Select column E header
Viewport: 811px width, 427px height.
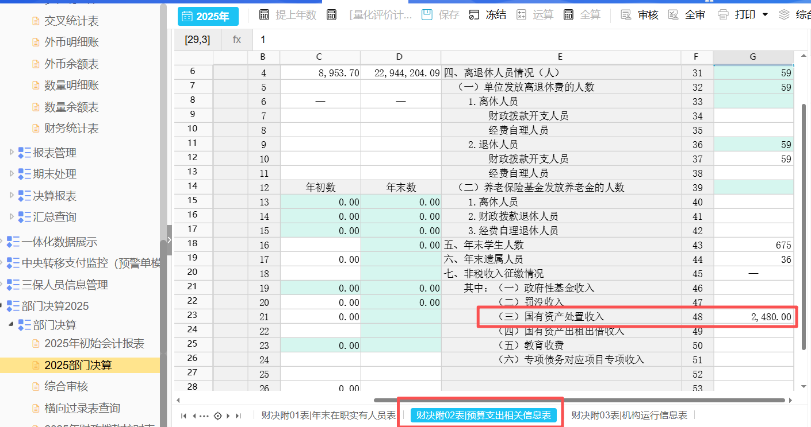561,57
